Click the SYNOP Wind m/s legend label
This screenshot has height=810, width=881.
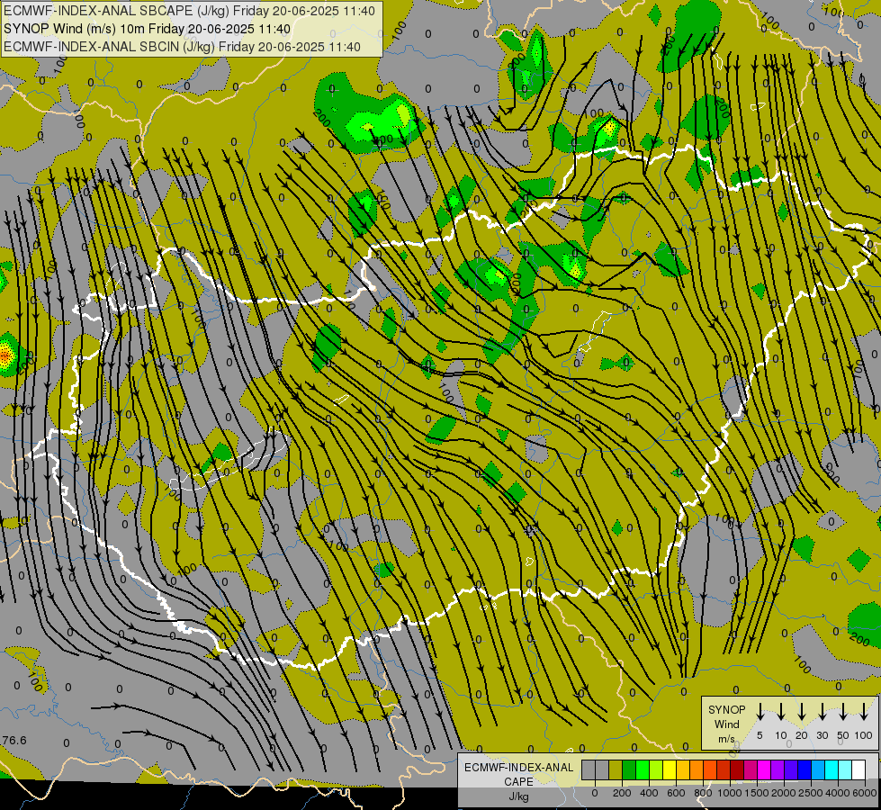726,724
